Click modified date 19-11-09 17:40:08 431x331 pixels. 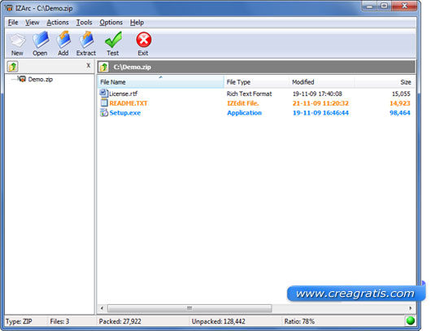click(317, 94)
